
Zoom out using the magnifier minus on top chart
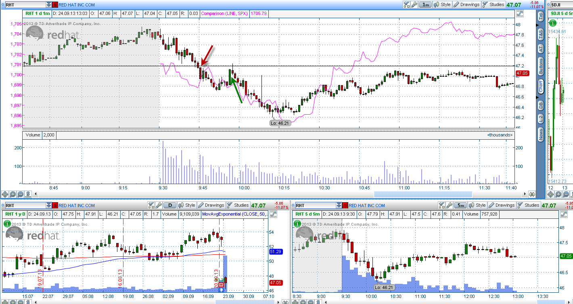click(x=20, y=194)
